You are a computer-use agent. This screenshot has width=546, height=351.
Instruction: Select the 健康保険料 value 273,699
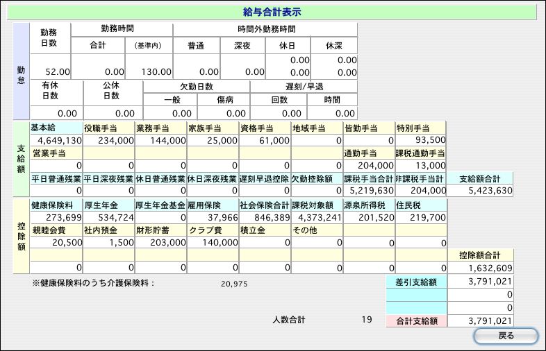57,217
